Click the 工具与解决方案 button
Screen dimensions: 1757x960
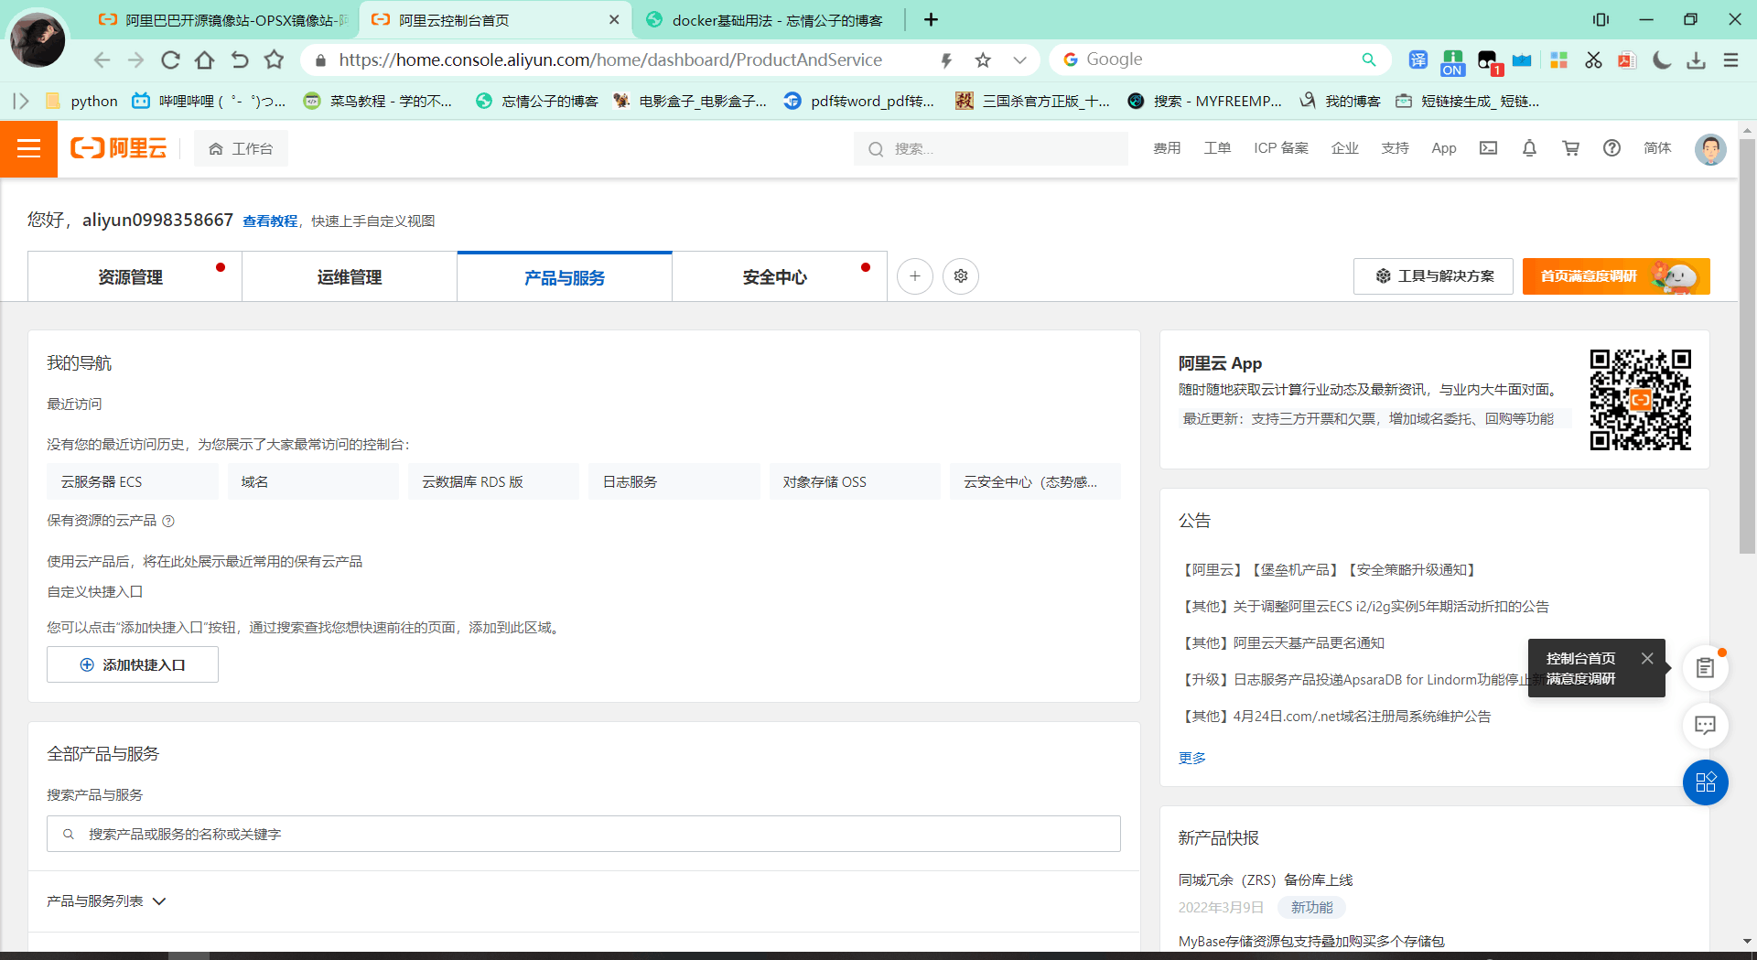pos(1435,276)
